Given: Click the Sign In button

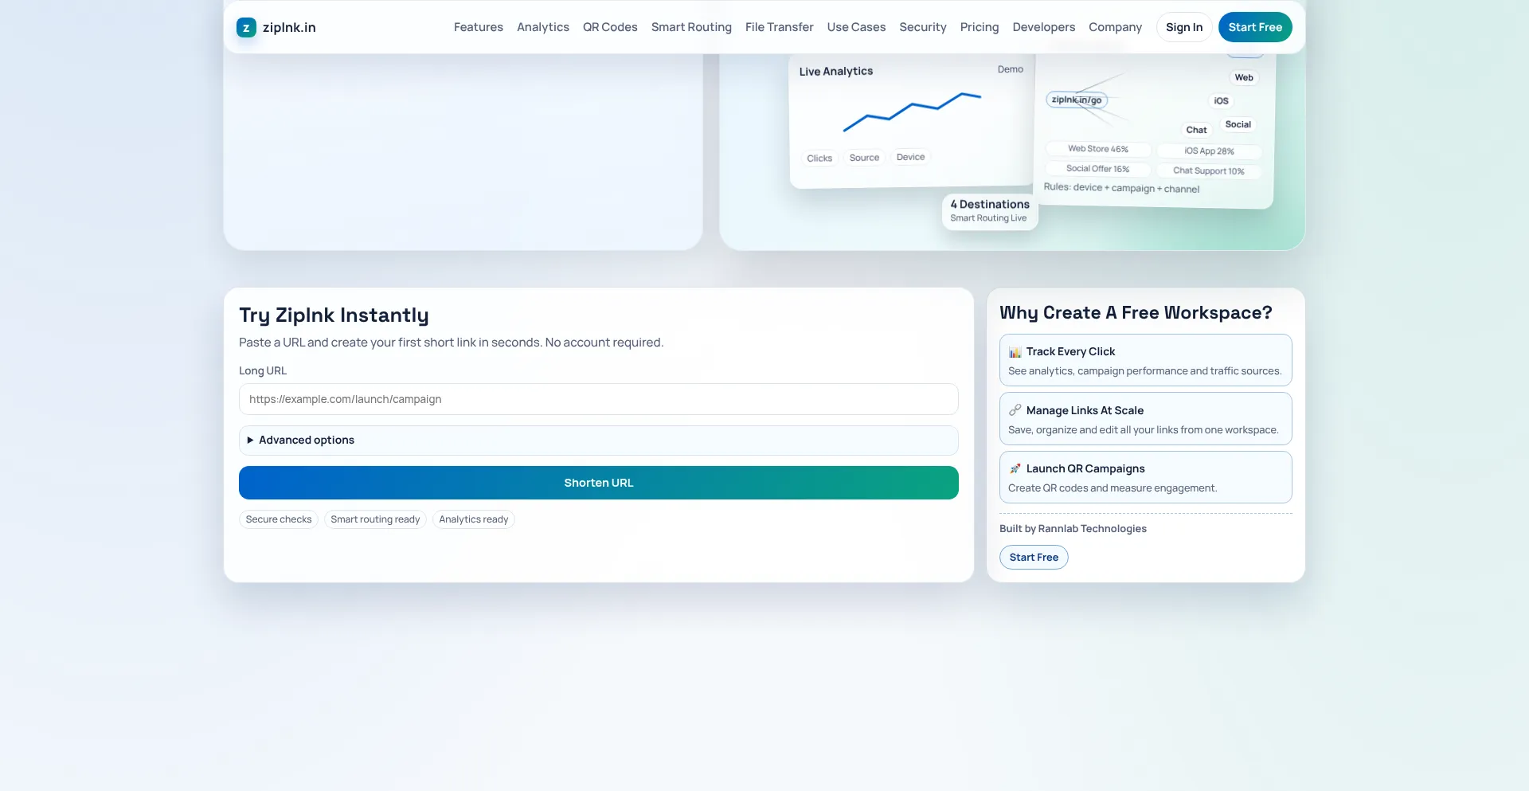Looking at the screenshot, I should [x=1184, y=27].
